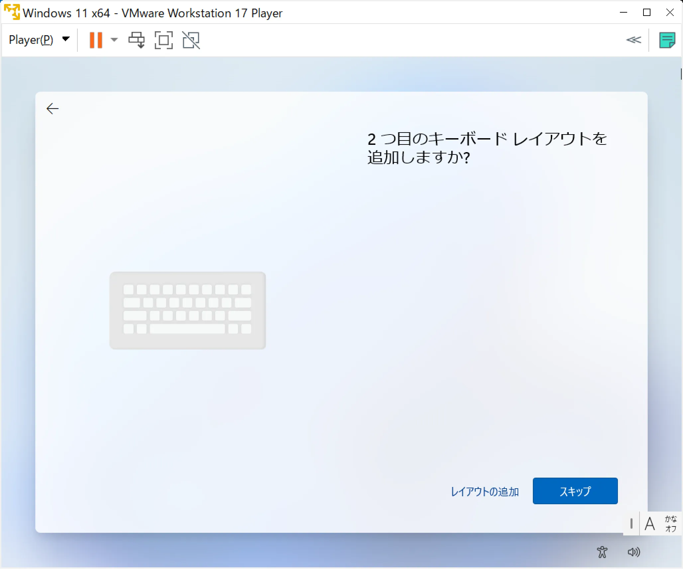This screenshot has height=569, width=683.
Task: Collapse toolbar with double chevron icon
Action: pyautogui.click(x=634, y=40)
